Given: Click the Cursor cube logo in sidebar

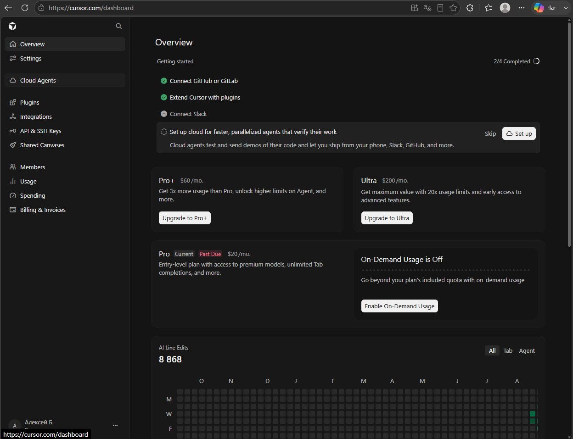Looking at the screenshot, I should 12,26.
